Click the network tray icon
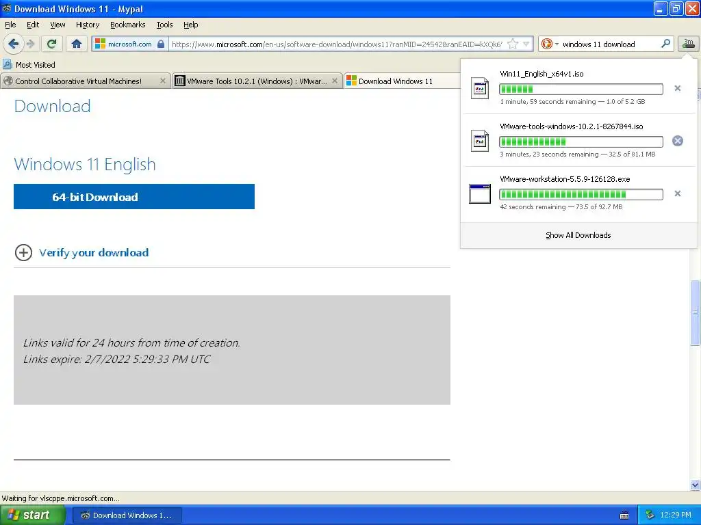 [x=650, y=515]
